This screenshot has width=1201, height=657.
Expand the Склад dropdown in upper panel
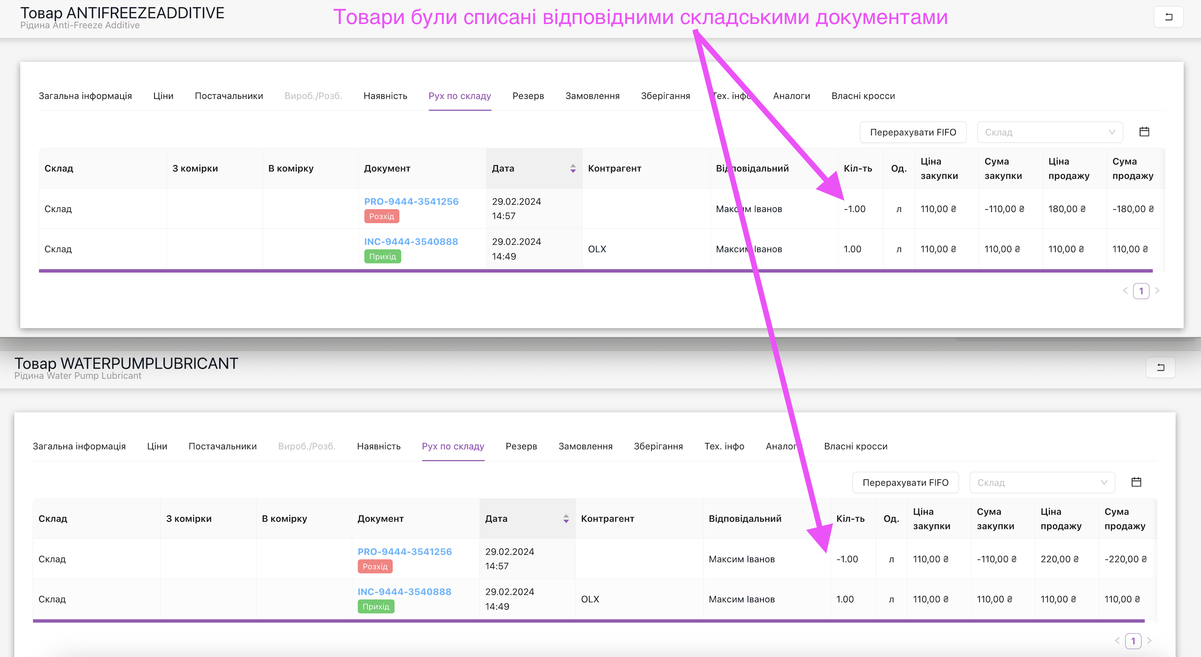tap(1049, 132)
